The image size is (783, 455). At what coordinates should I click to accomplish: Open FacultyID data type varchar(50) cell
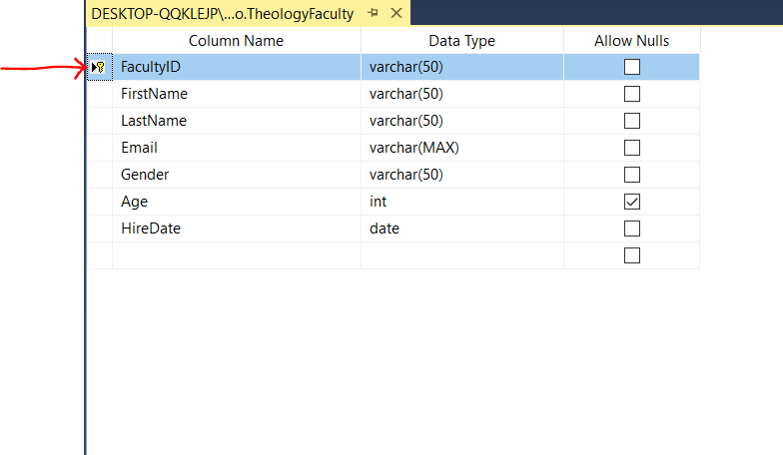[x=461, y=67]
